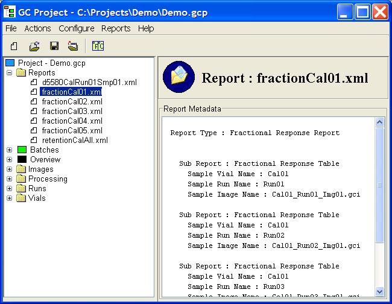
Task: Open the Reports menu
Action: click(x=116, y=28)
